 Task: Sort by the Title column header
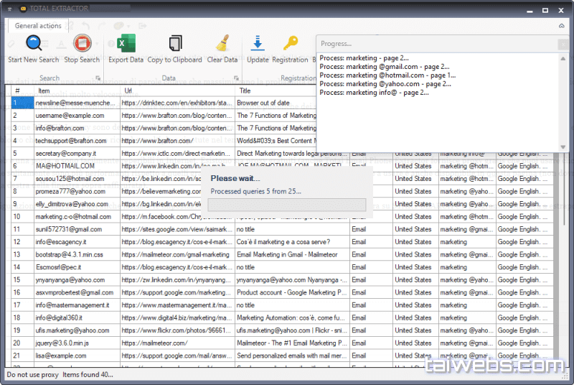[276, 91]
